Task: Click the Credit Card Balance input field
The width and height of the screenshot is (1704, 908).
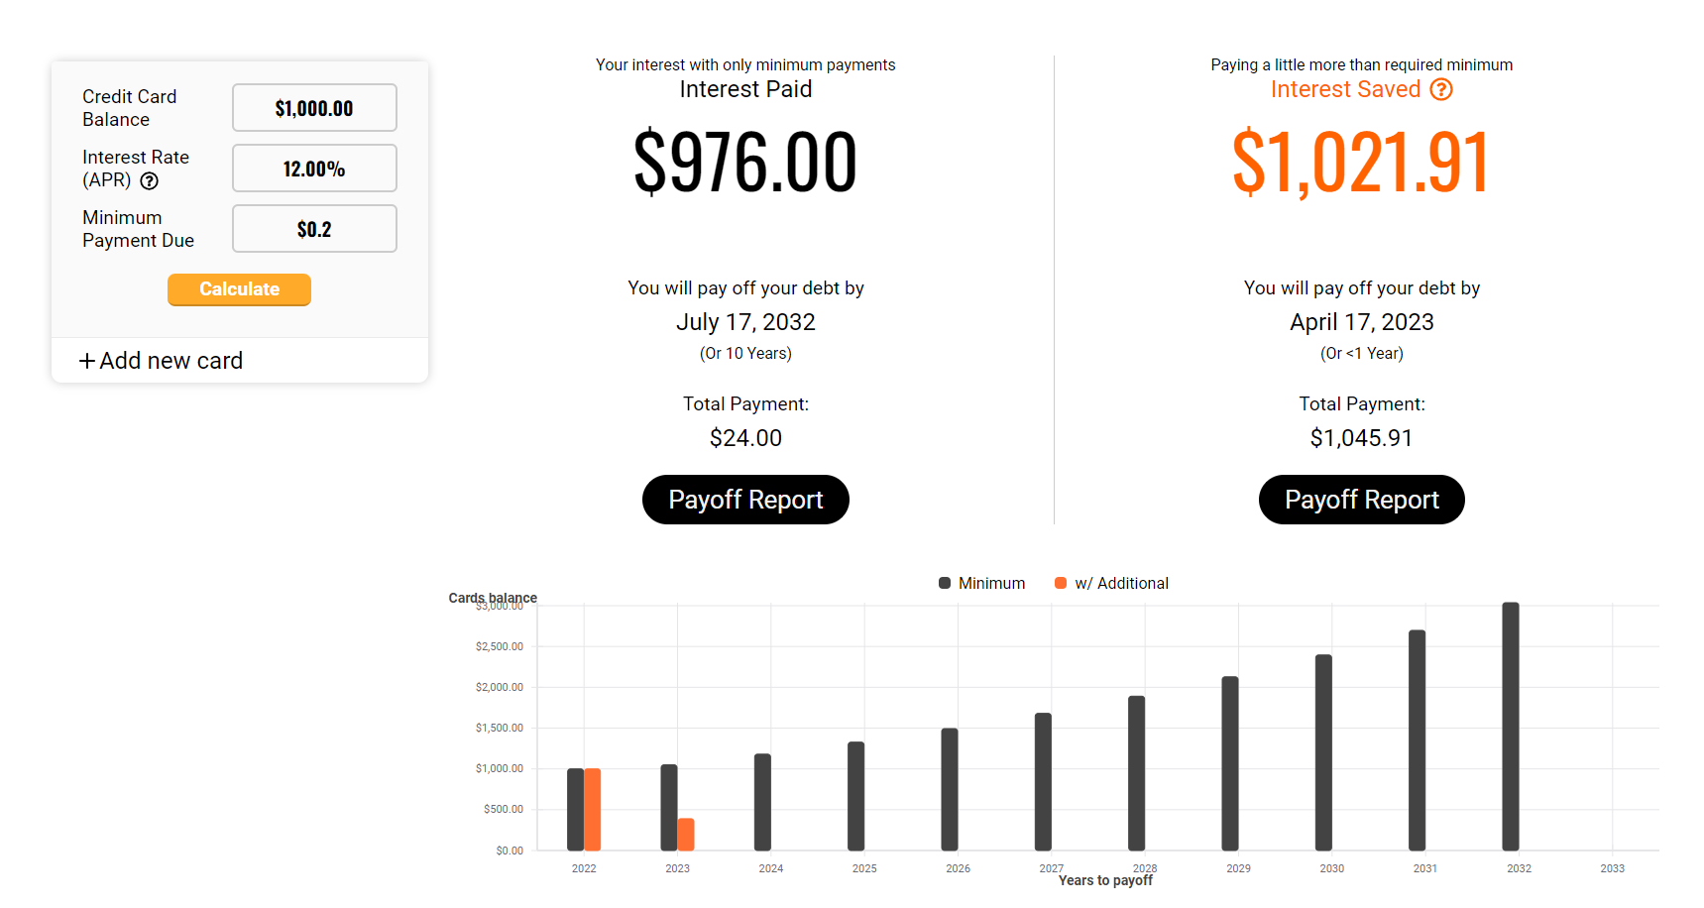Action: pos(314,108)
